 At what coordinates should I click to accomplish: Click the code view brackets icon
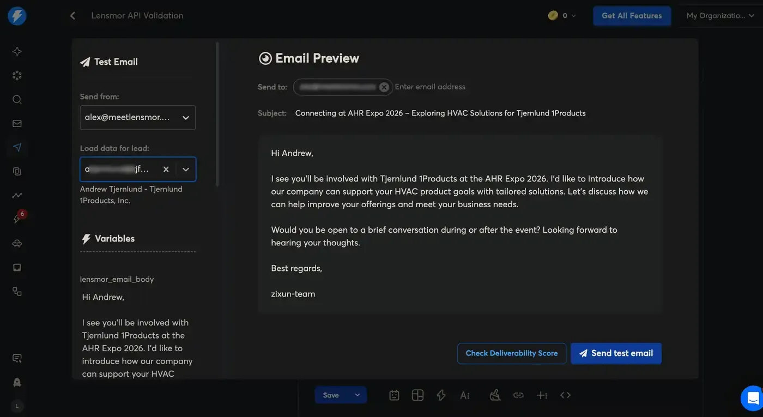[566, 395]
